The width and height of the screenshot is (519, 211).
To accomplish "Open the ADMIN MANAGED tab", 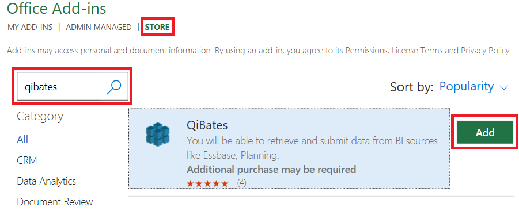I will (x=99, y=28).
